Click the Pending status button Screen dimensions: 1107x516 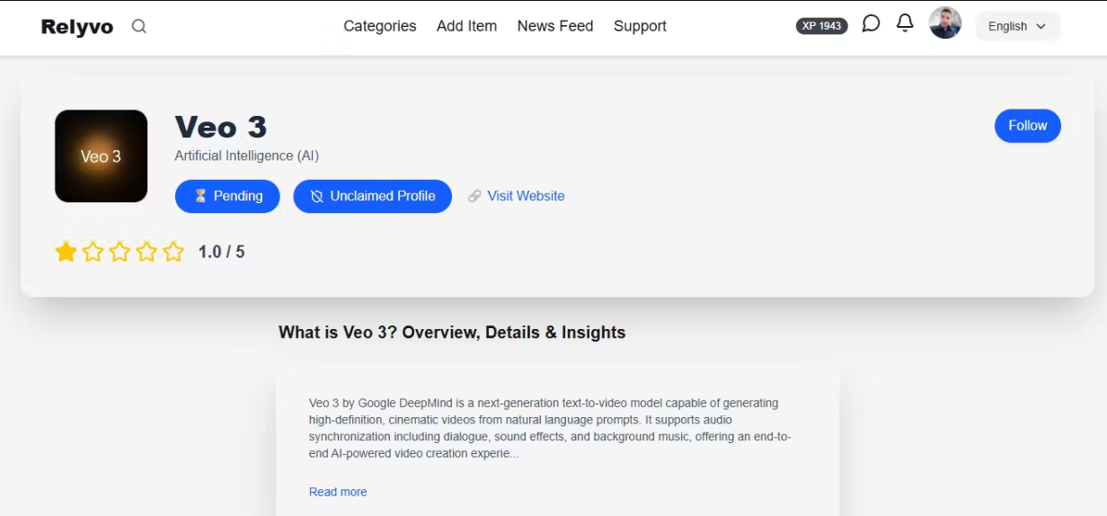[x=227, y=196]
